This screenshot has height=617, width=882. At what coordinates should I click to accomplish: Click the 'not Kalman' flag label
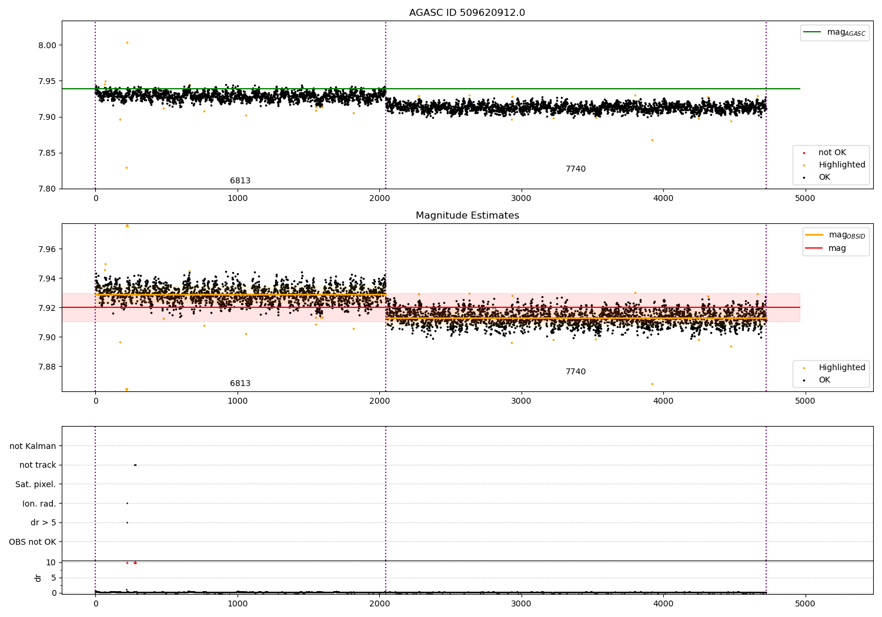(x=33, y=446)
